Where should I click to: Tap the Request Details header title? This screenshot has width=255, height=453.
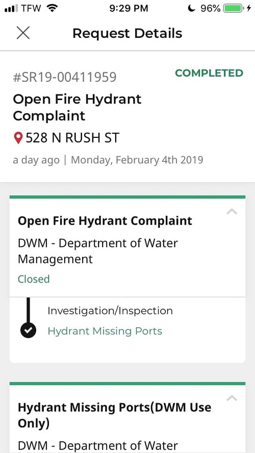point(127,33)
